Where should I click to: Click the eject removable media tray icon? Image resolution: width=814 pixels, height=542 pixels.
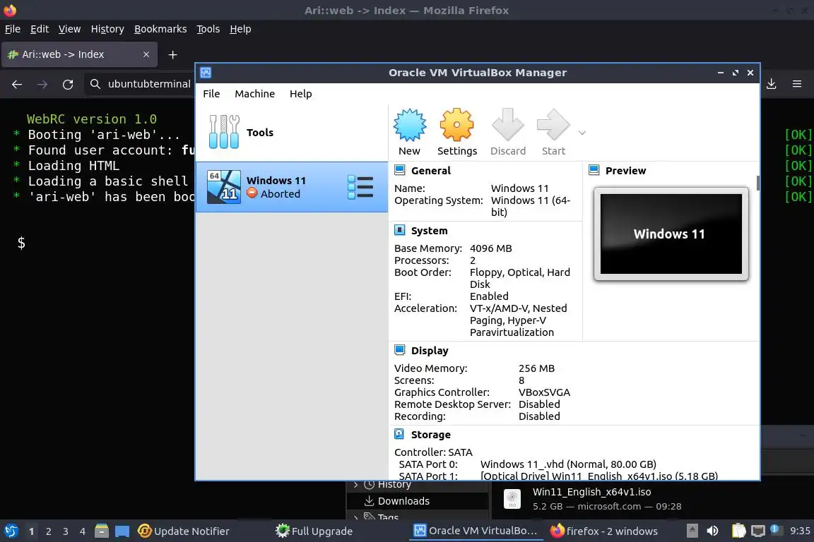692,531
